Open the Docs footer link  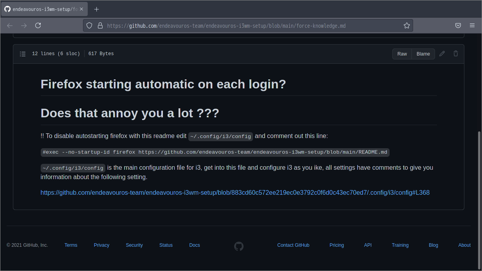point(195,245)
